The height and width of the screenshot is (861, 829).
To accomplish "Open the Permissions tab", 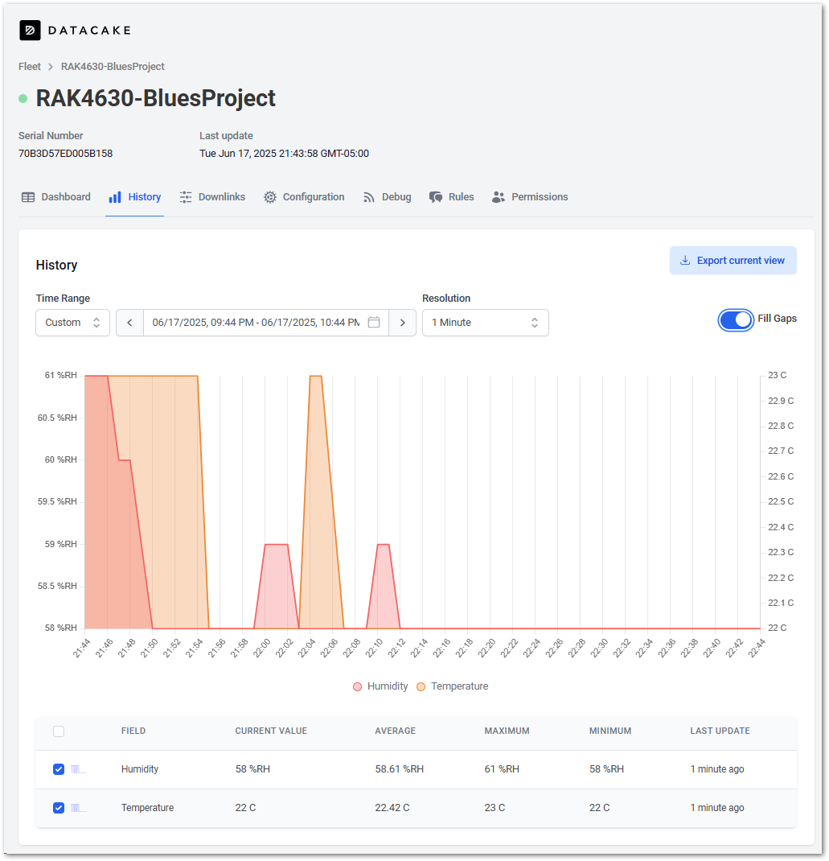I will [530, 197].
